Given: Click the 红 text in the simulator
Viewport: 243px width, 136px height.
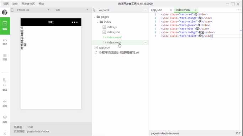Looking at the screenshot, I should (x=22, y=28).
